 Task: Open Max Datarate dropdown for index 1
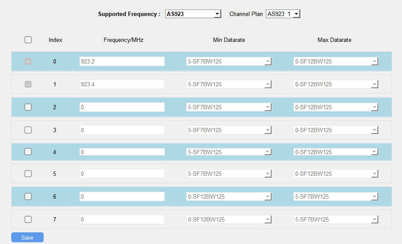pyautogui.click(x=336, y=84)
